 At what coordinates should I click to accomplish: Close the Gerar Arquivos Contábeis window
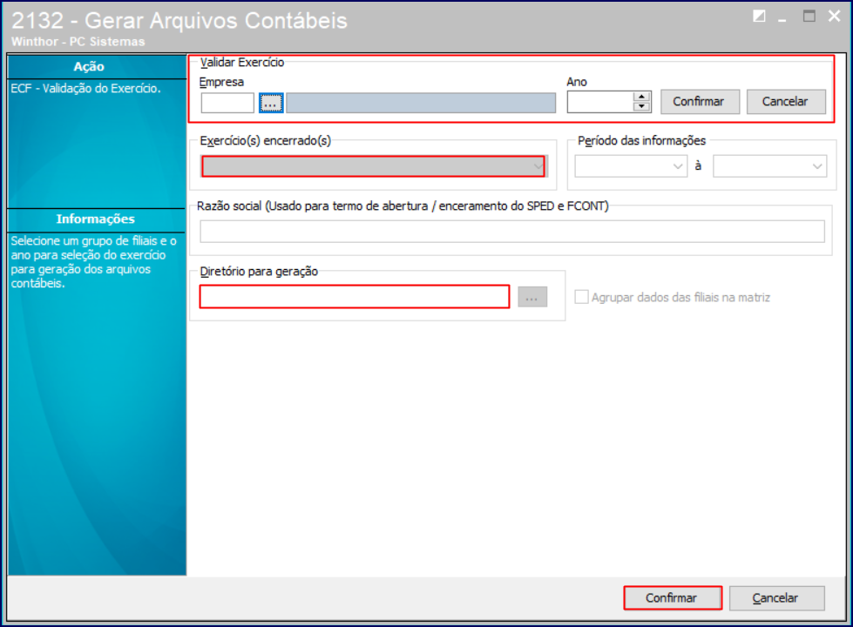tap(834, 17)
